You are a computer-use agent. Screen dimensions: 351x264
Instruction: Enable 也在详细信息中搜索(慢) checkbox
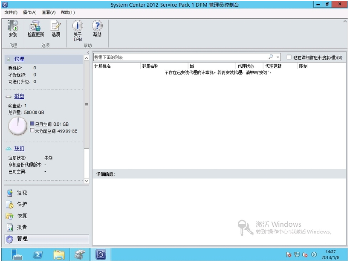(x=289, y=57)
